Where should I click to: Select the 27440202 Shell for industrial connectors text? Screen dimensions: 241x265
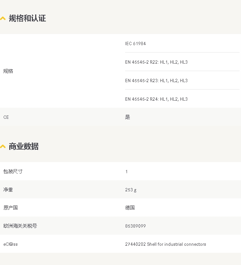tap(165, 244)
